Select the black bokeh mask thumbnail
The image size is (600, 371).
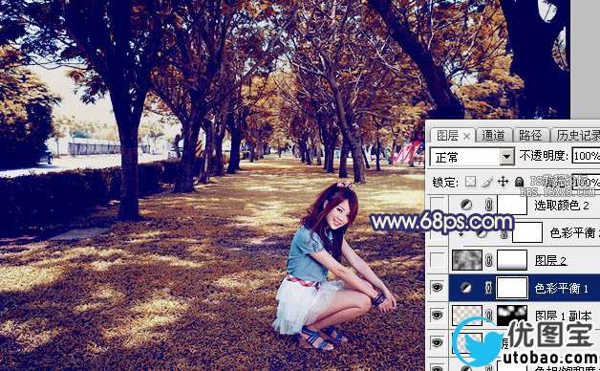click(512, 315)
